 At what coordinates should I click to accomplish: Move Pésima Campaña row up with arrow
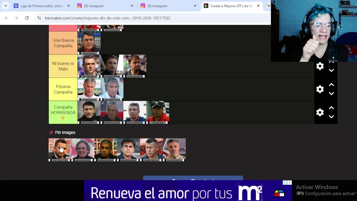tap(331, 85)
